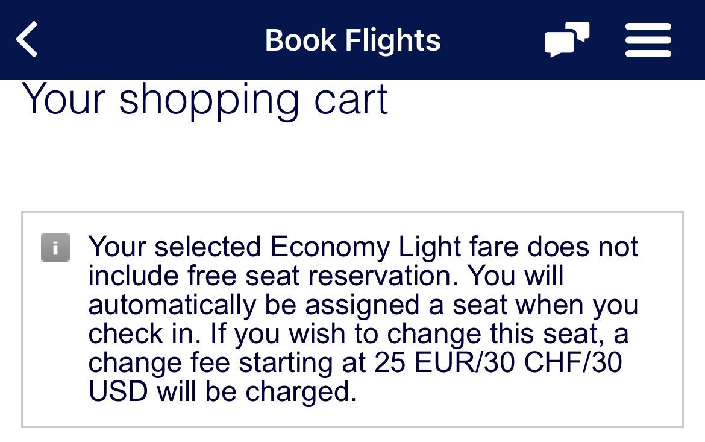Tap the word "Economy" in the notice
The image size is (705, 442).
(330, 247)
